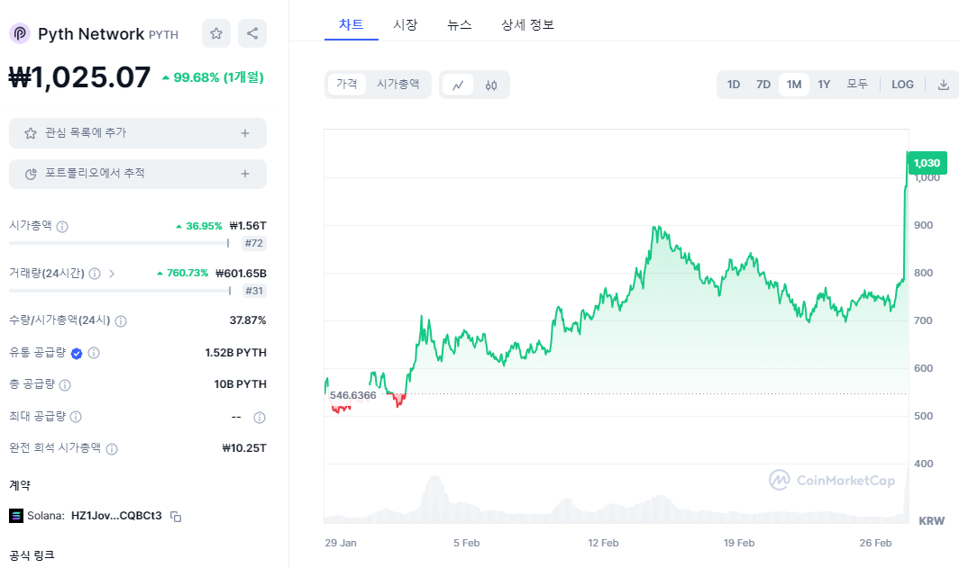This screenshot has height=568, width=959.
Task: Show info for 시가총액
Action: [x=62, y=227]
